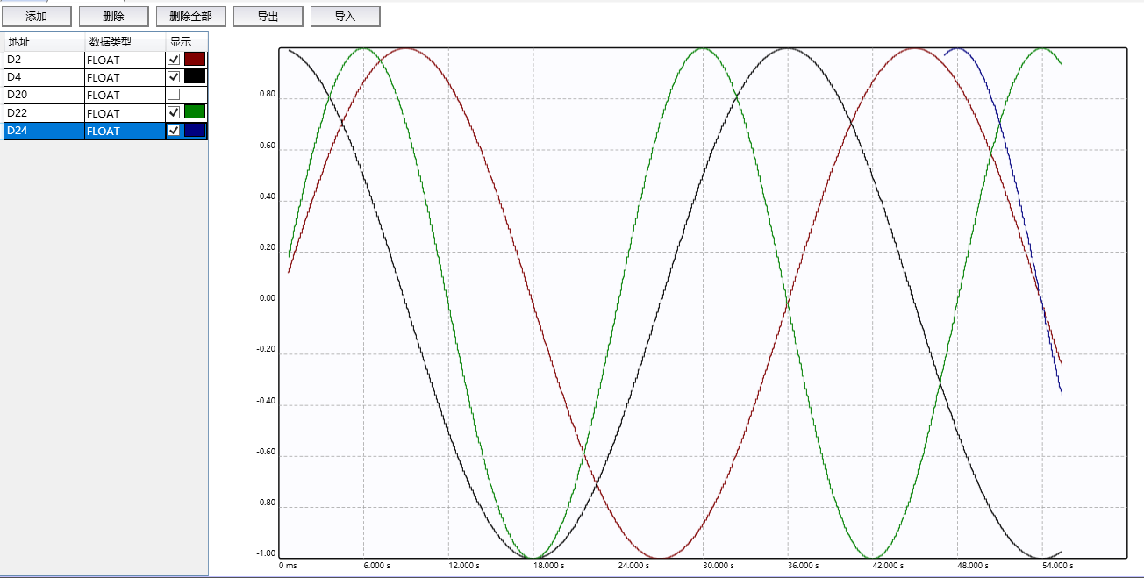Toggle visibility checkbox of D22

[174, 112]
